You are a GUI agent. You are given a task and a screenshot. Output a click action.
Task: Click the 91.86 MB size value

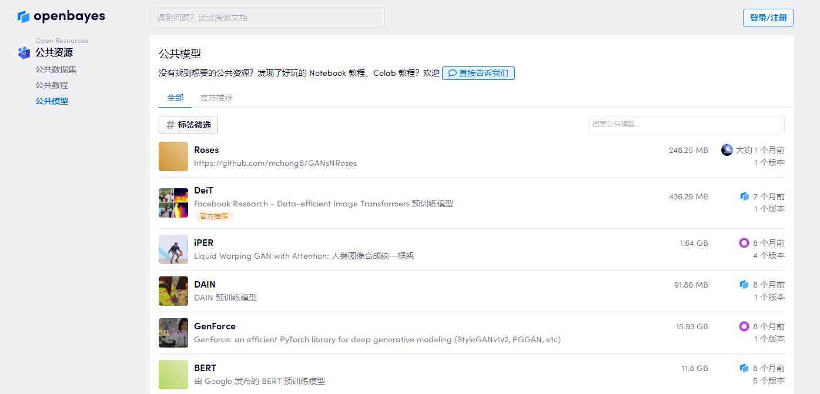(691, 285)
